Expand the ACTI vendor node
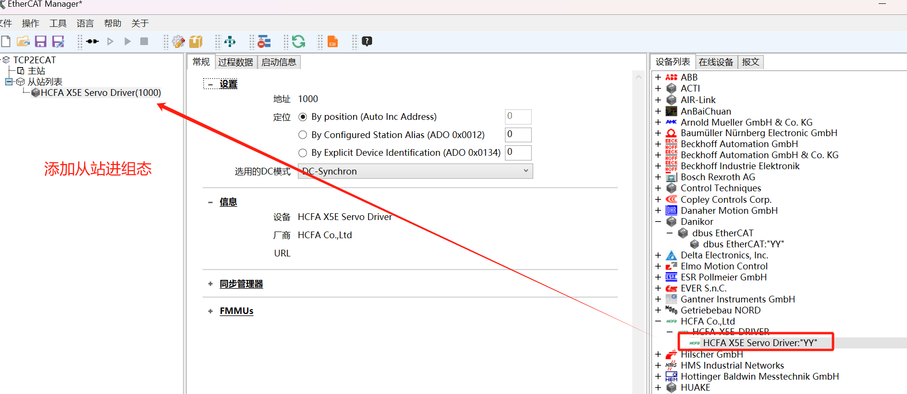The height and width of the screenshot is (394, 907). point(658,88)
